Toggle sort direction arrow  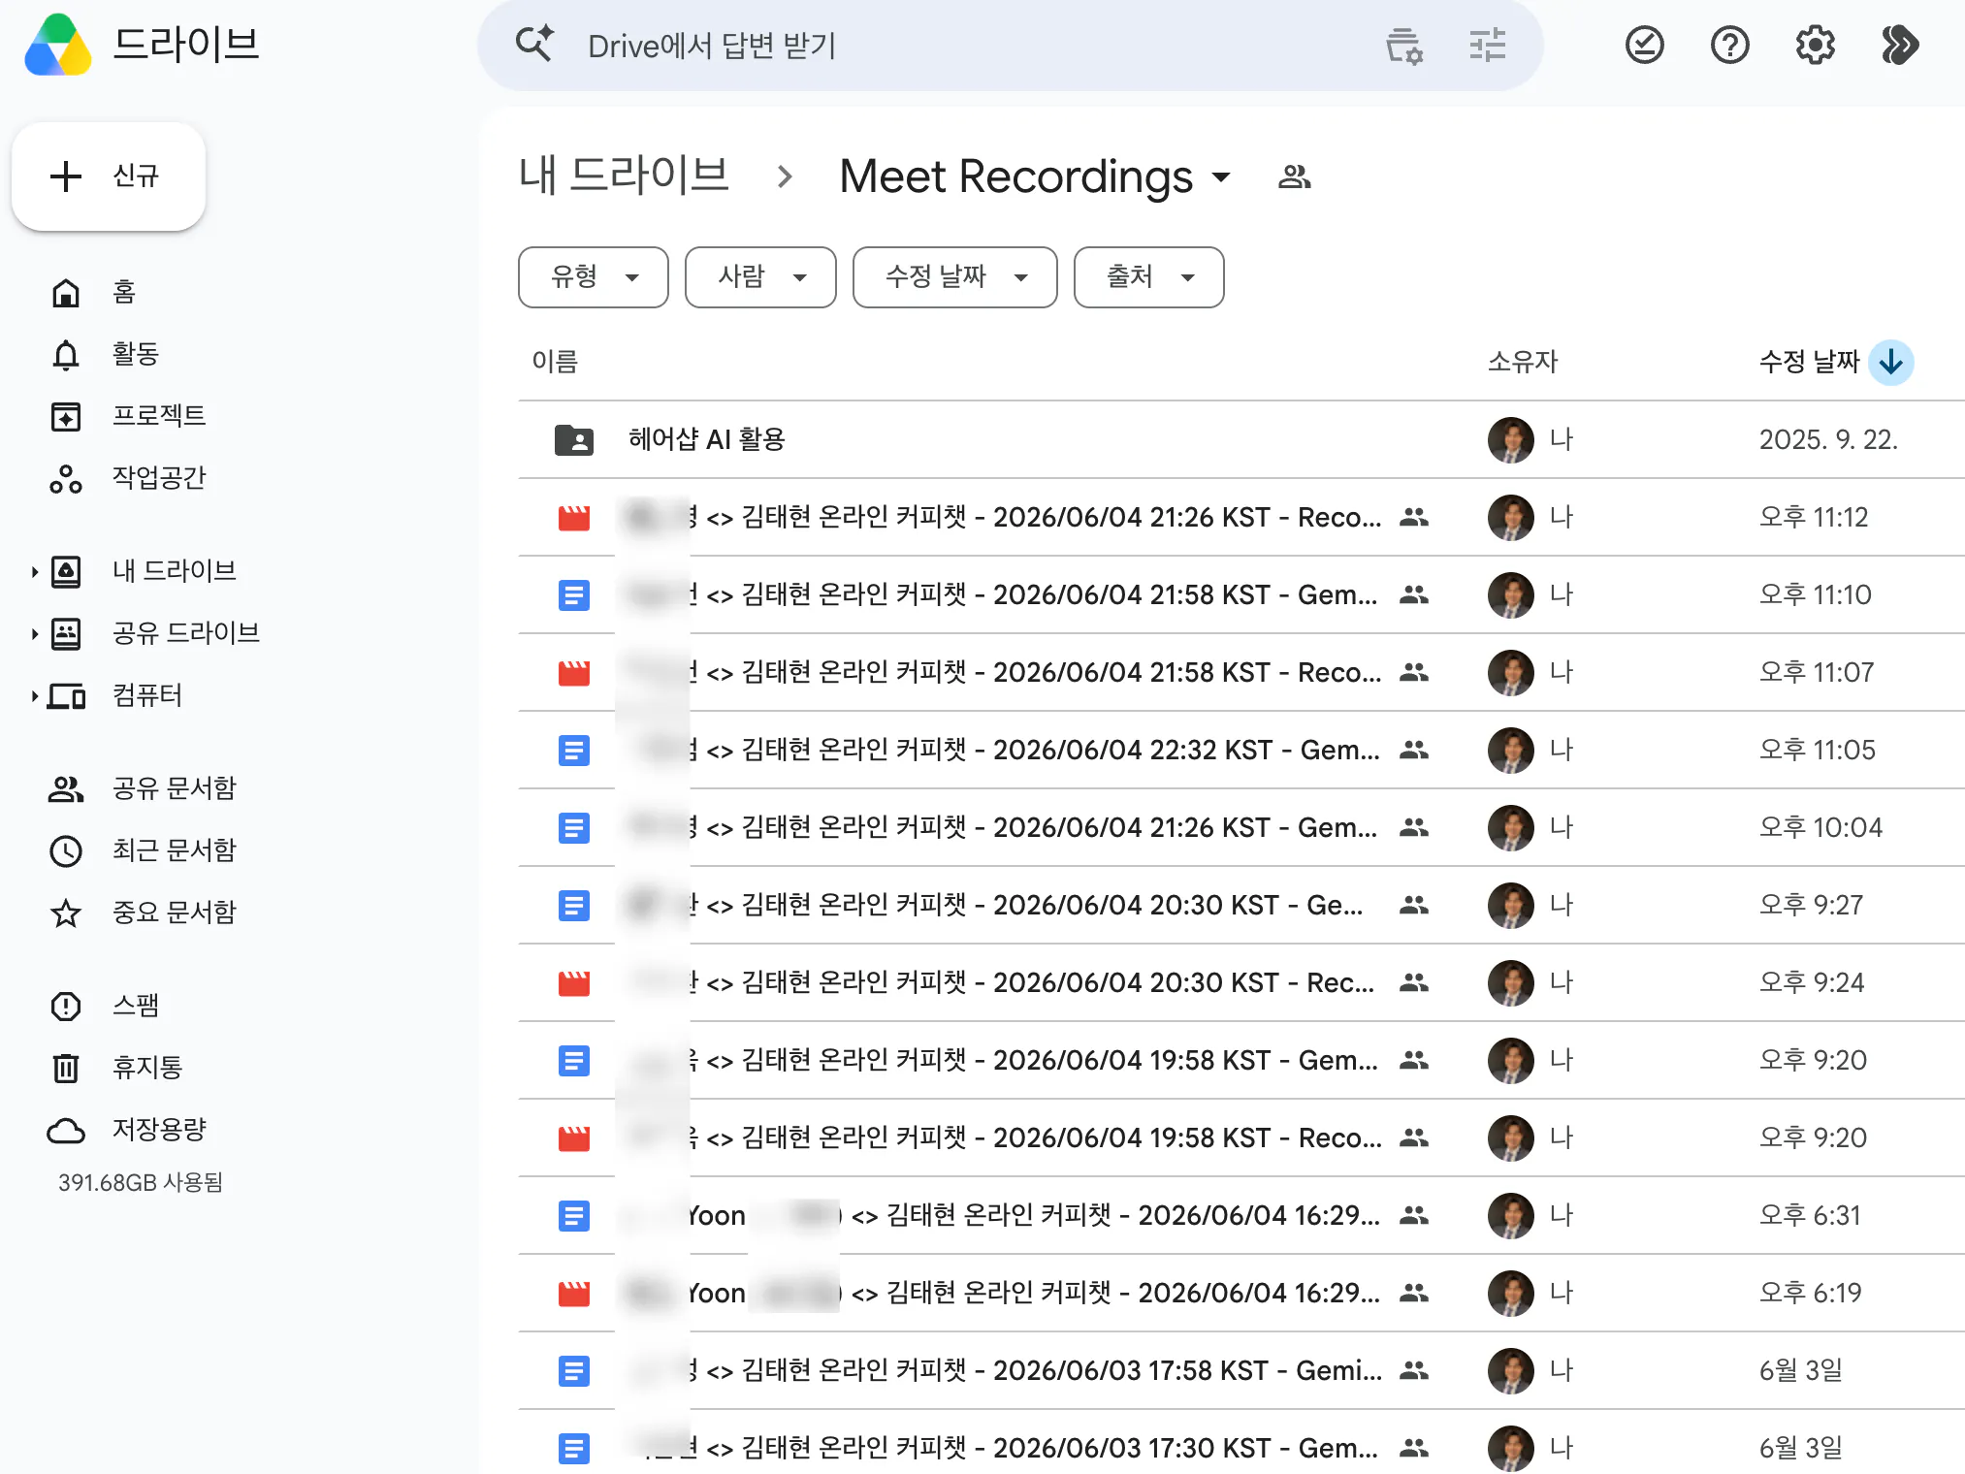point(1890,363)
